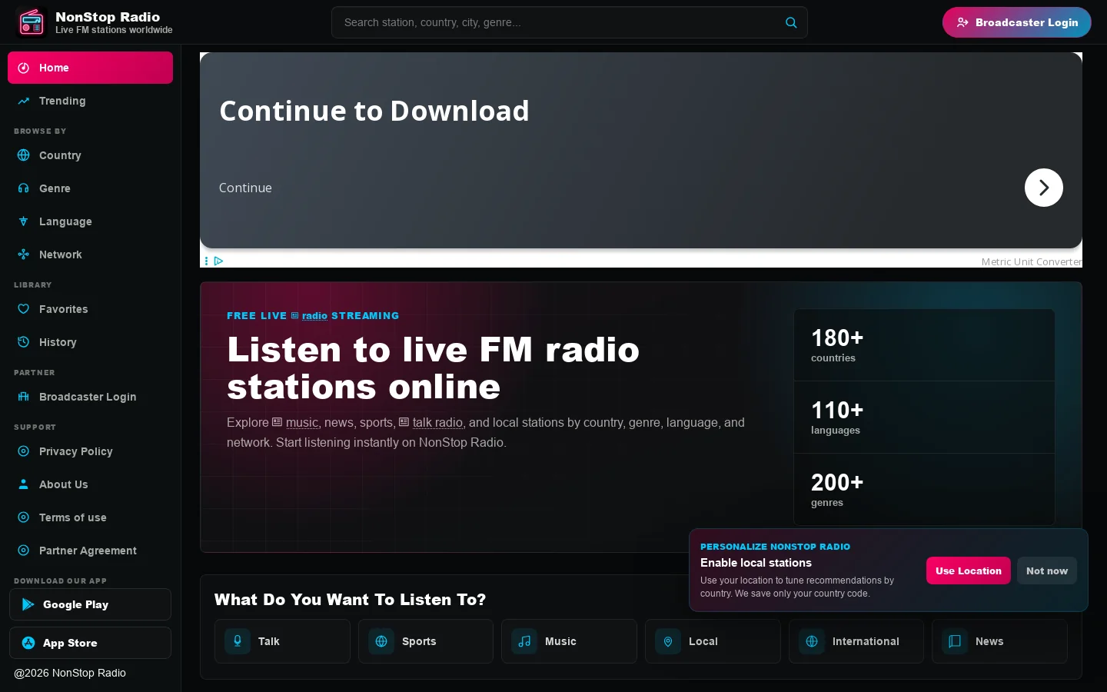Screen dimensions: 1107x692
Task: Click the Privacy Policy icon
Action: tap(24, 451)
